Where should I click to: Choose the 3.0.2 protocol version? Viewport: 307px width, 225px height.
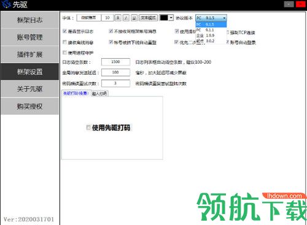[211, 41]
